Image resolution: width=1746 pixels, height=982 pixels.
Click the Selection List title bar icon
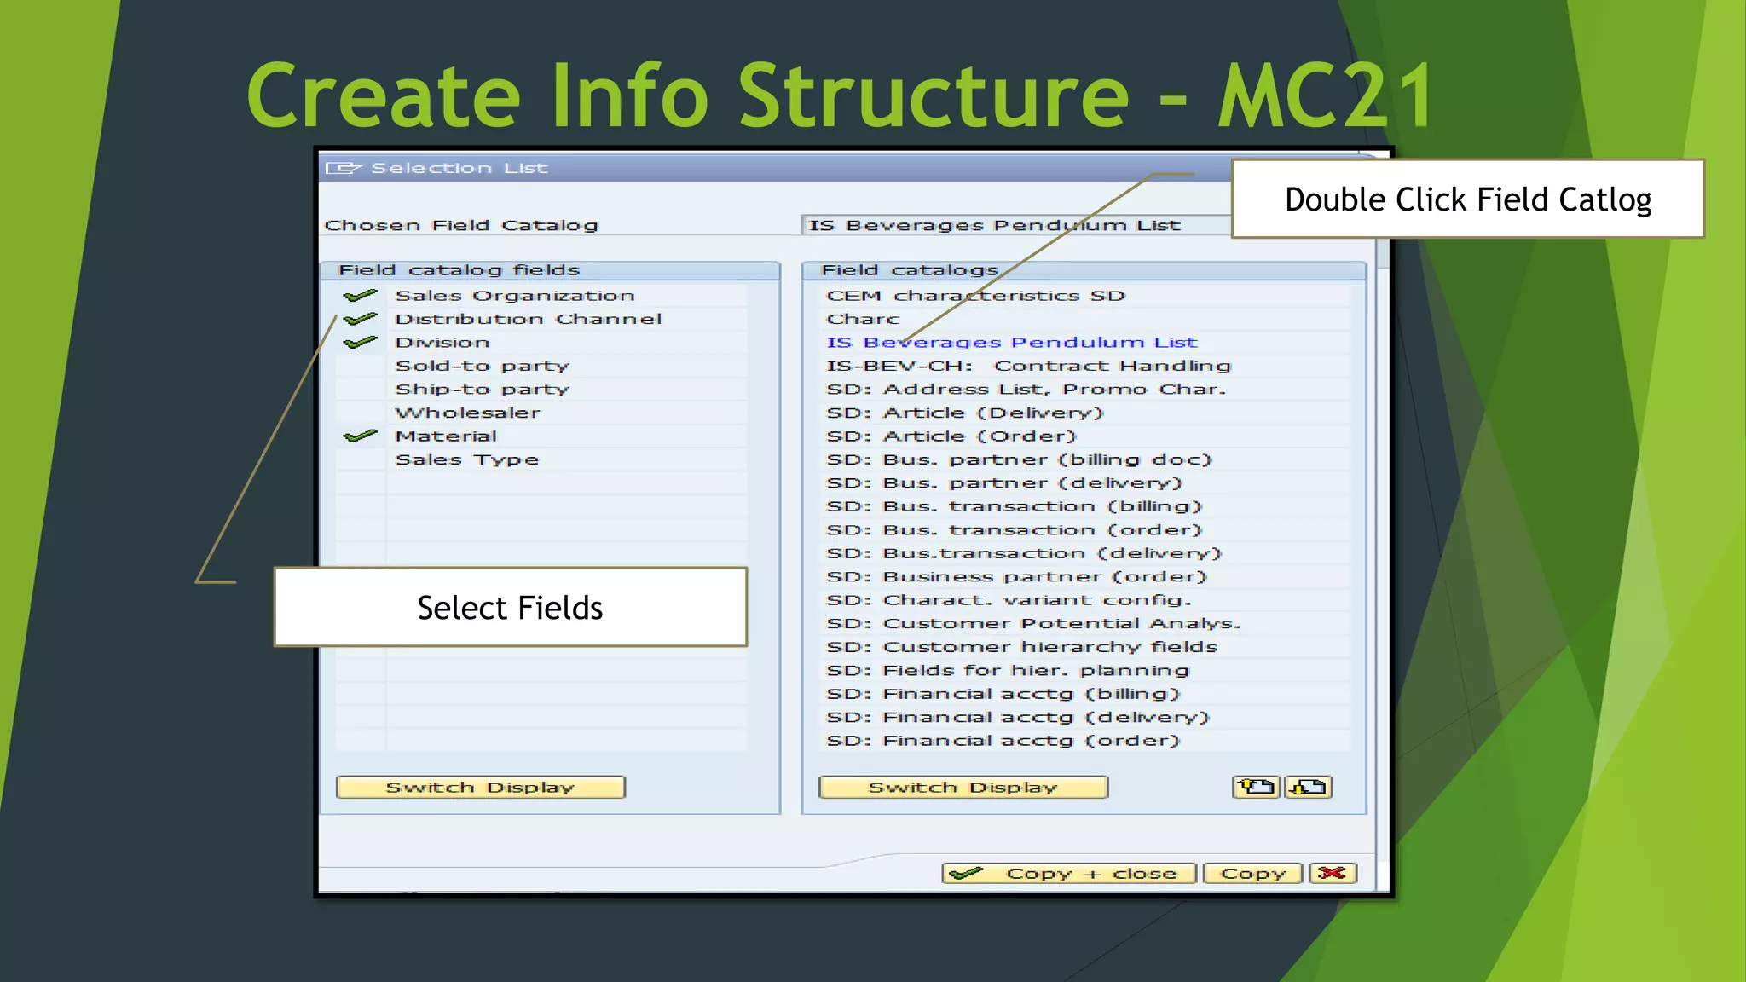tap(344, 168)
